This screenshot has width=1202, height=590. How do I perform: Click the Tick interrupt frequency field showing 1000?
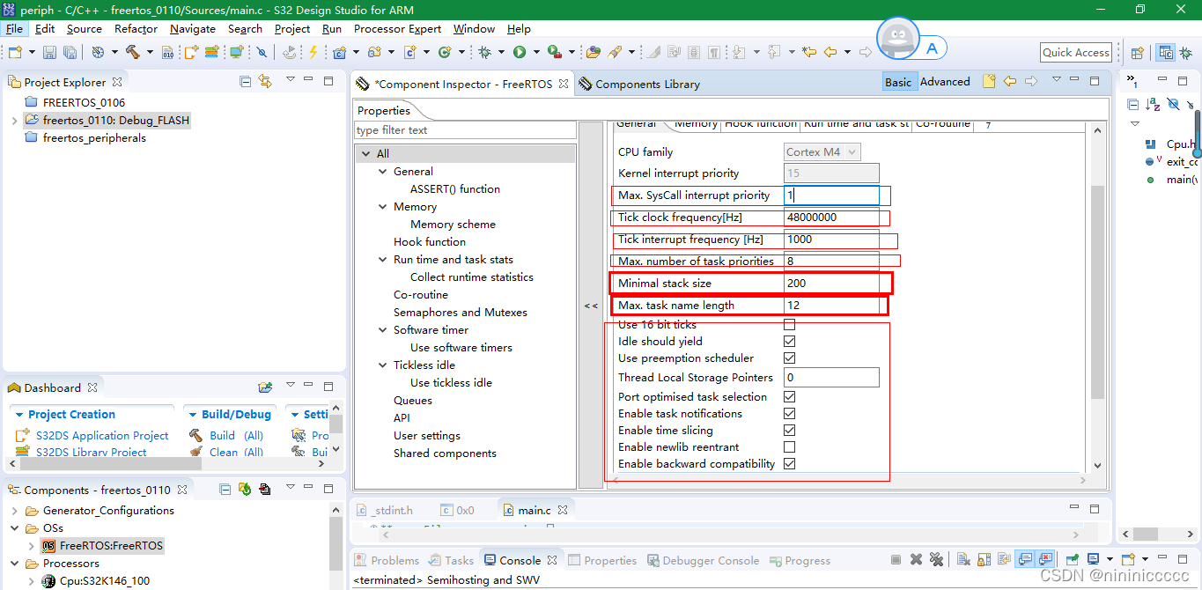pos(831,240)
